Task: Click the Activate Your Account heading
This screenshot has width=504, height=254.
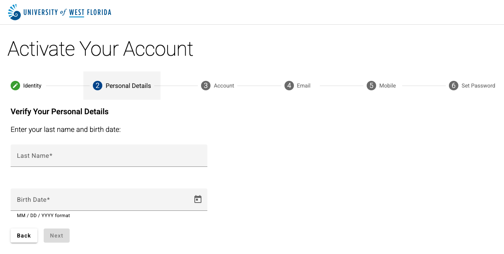Action: click(x=100, y=49)
